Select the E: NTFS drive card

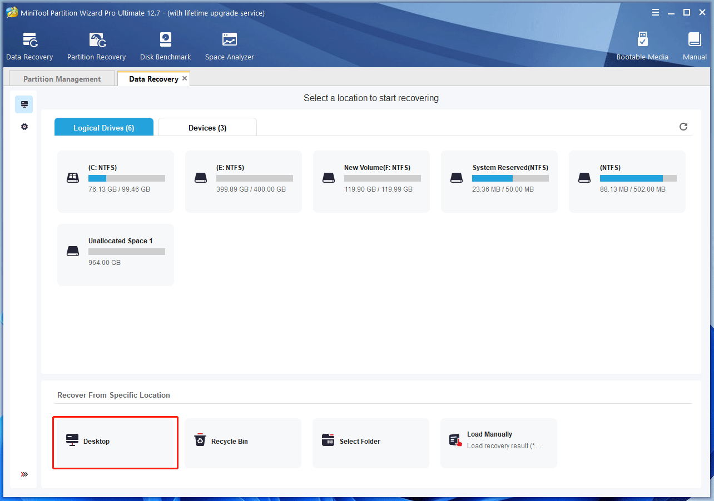244,181
